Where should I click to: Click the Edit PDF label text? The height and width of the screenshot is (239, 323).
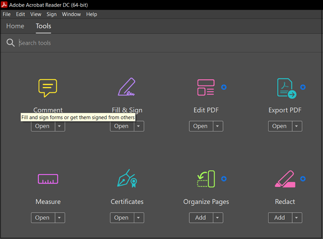tap(206, 110)
